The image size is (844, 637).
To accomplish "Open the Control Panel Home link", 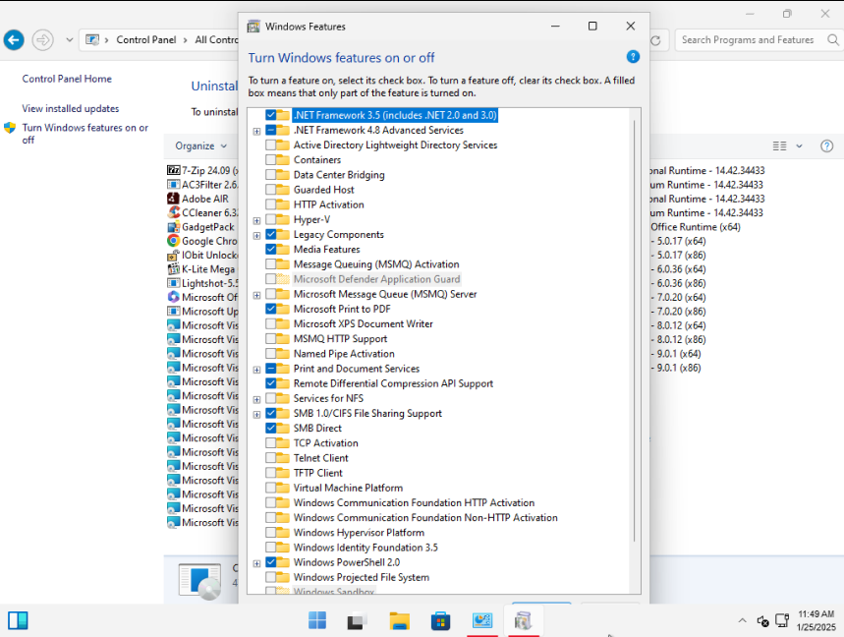I will tap(67, 79).
